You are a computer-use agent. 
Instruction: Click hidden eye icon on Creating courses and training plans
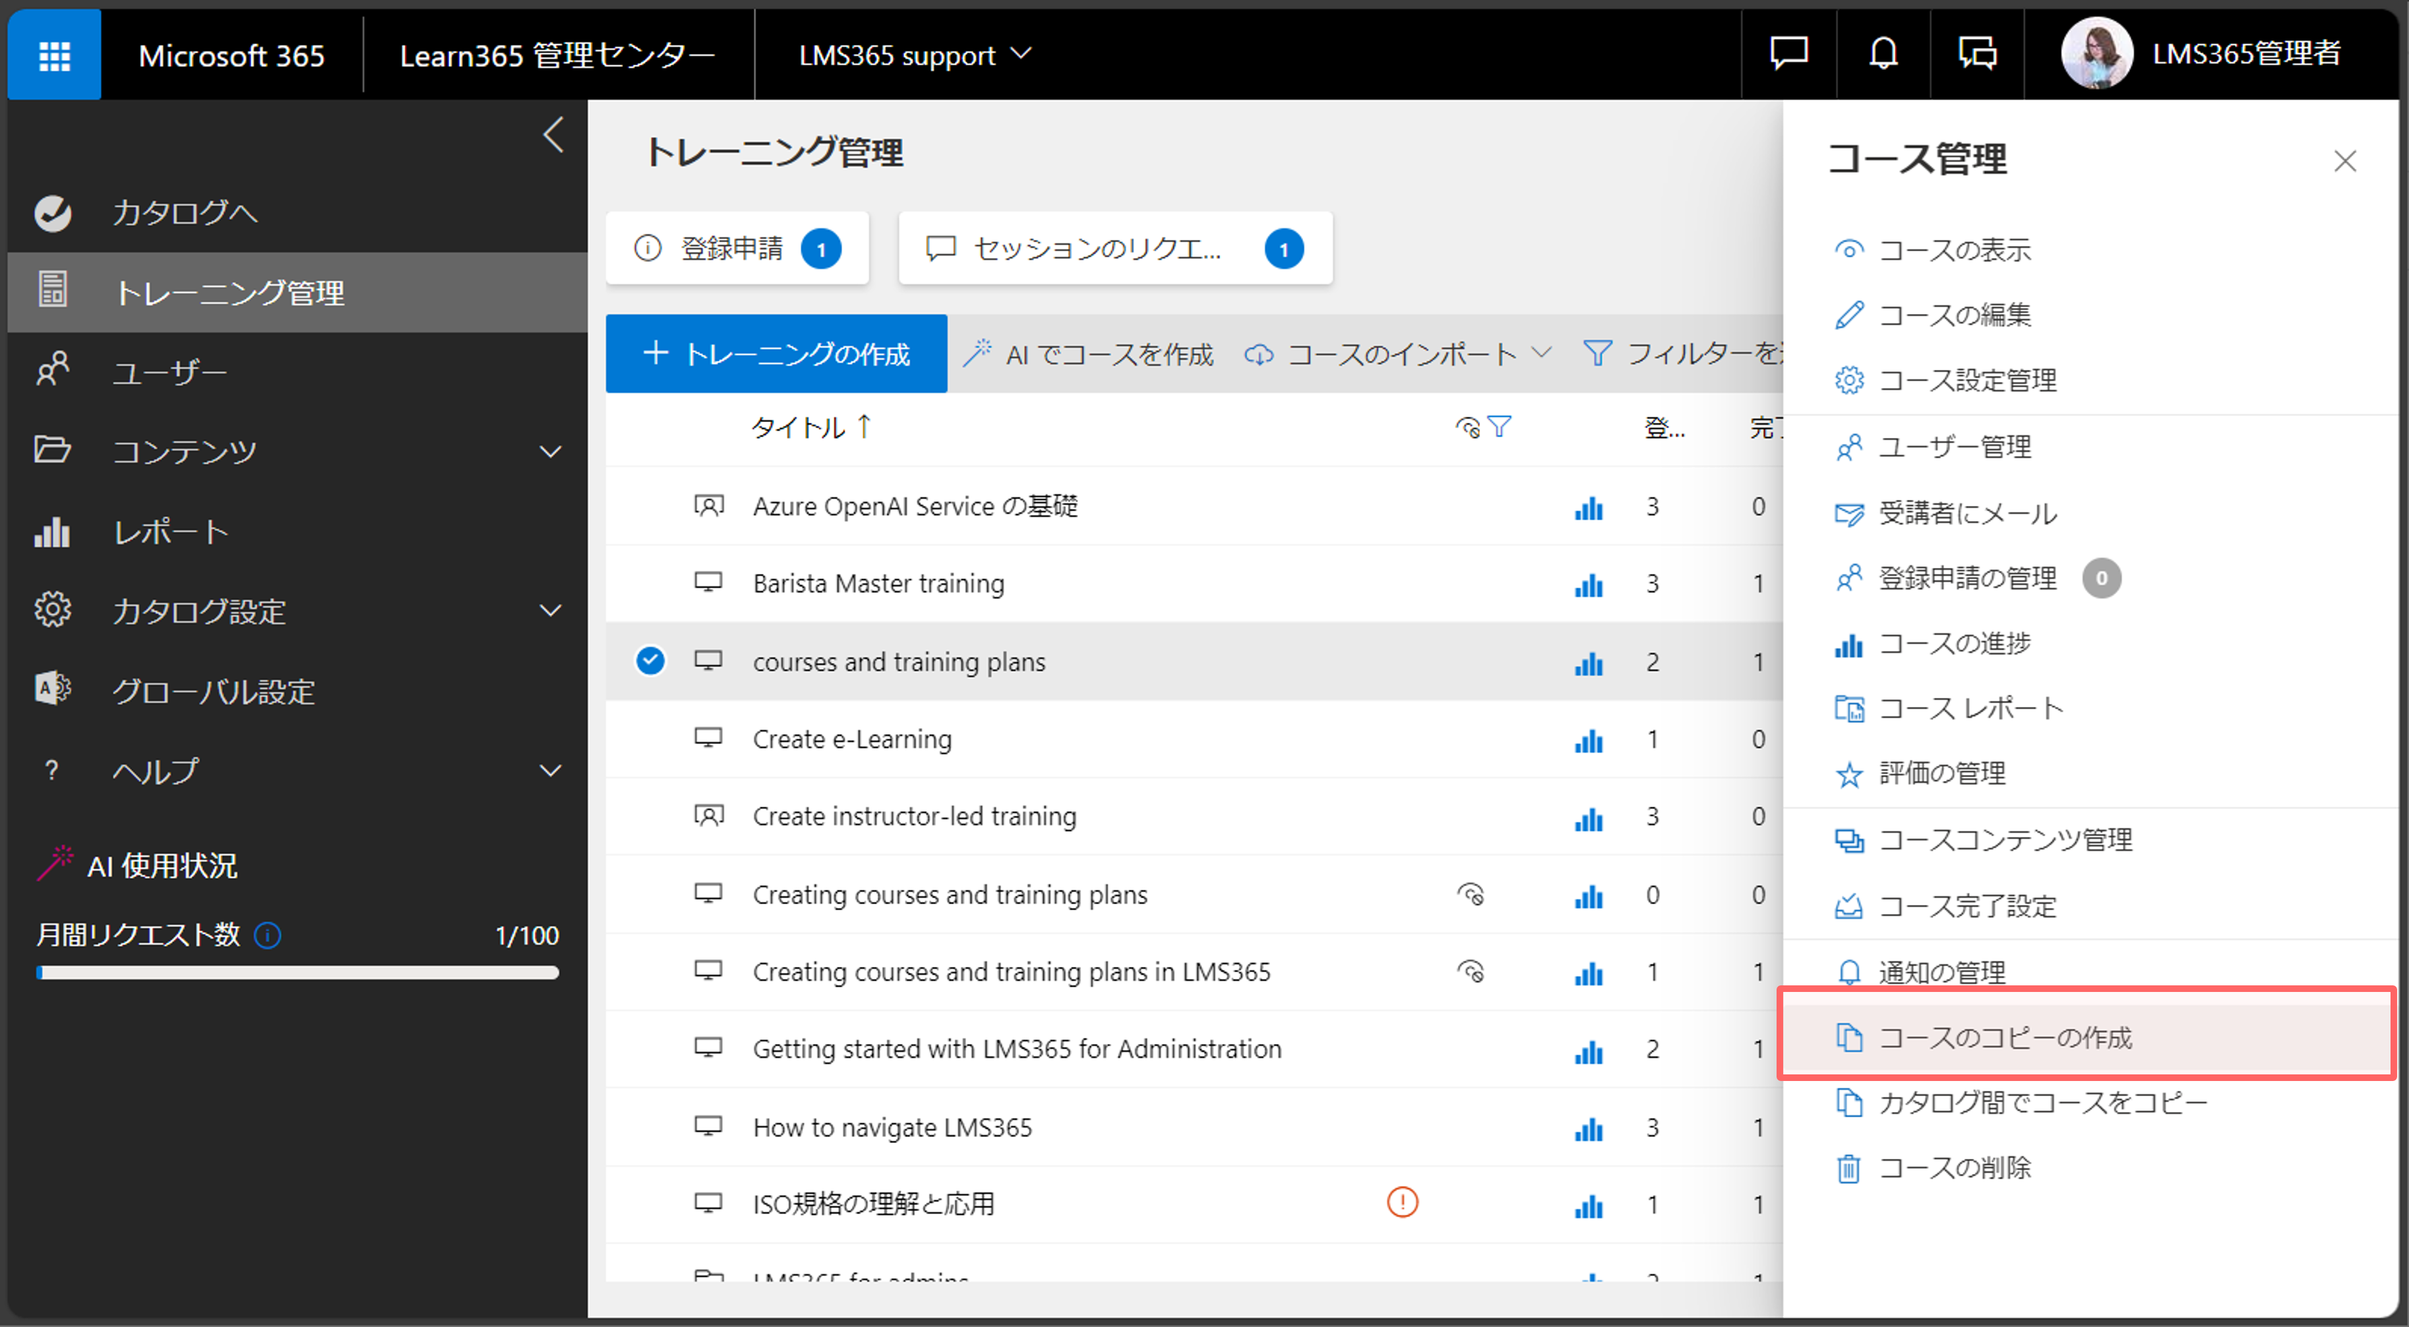pos(1470,895)
